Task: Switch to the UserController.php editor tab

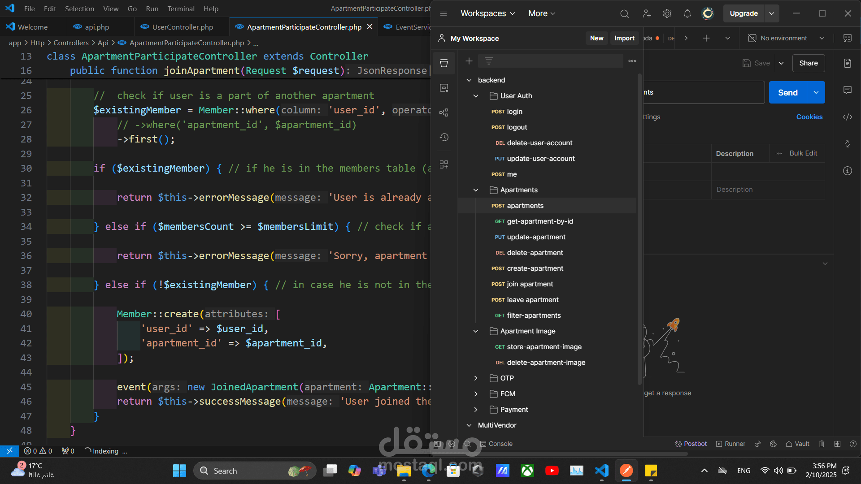Action: (x=183, y=27)
